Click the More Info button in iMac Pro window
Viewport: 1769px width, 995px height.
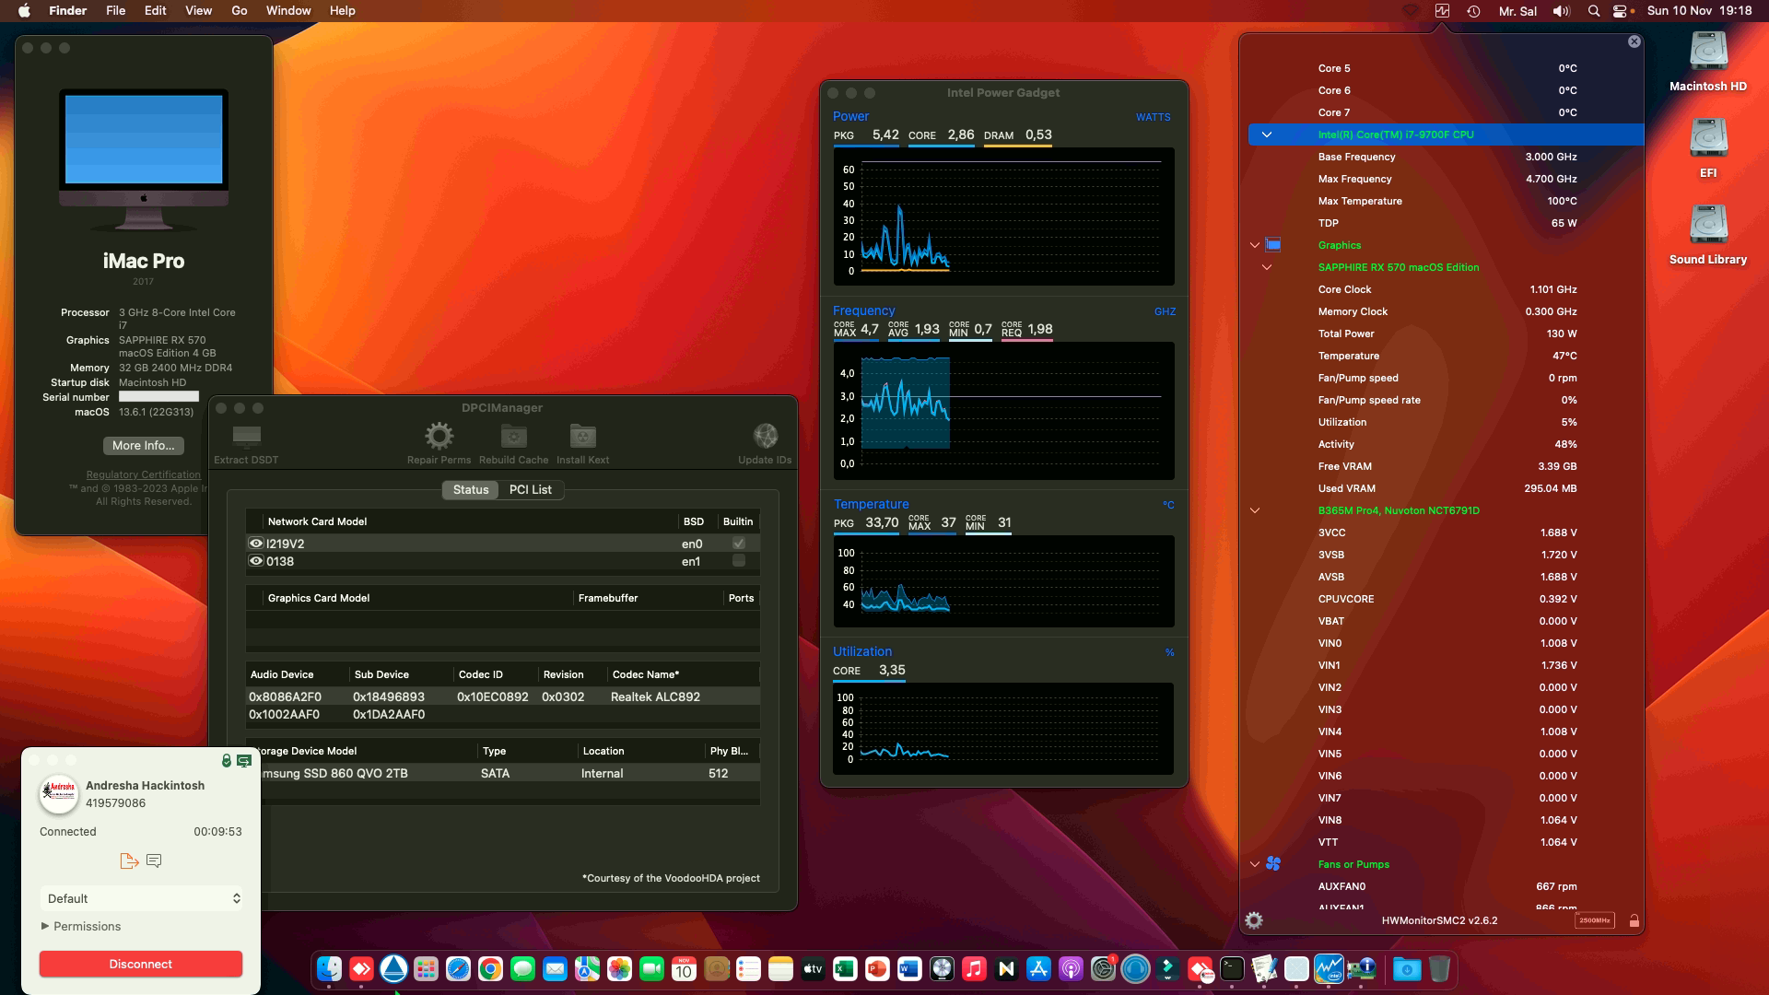[x=143, y=446]
